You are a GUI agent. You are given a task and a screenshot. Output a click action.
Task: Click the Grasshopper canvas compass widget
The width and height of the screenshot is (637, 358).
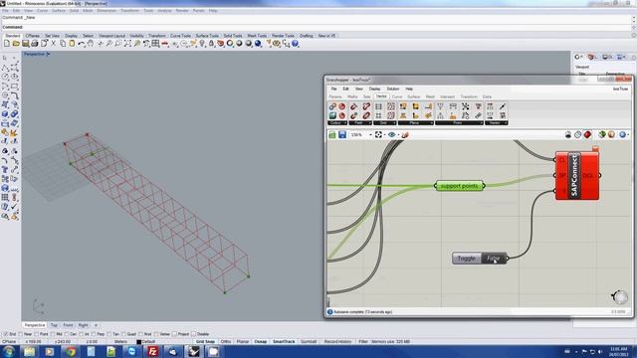pyautogui.click(x=619, y=297)
